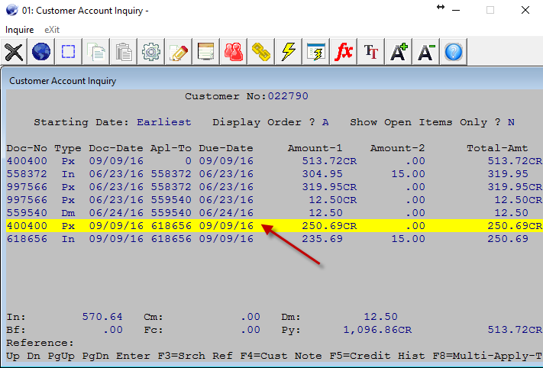This screenshot has height=368, width=543.
Task: Open the yellow-header form window toolbar icon
Action: click(x=205, y=52)
